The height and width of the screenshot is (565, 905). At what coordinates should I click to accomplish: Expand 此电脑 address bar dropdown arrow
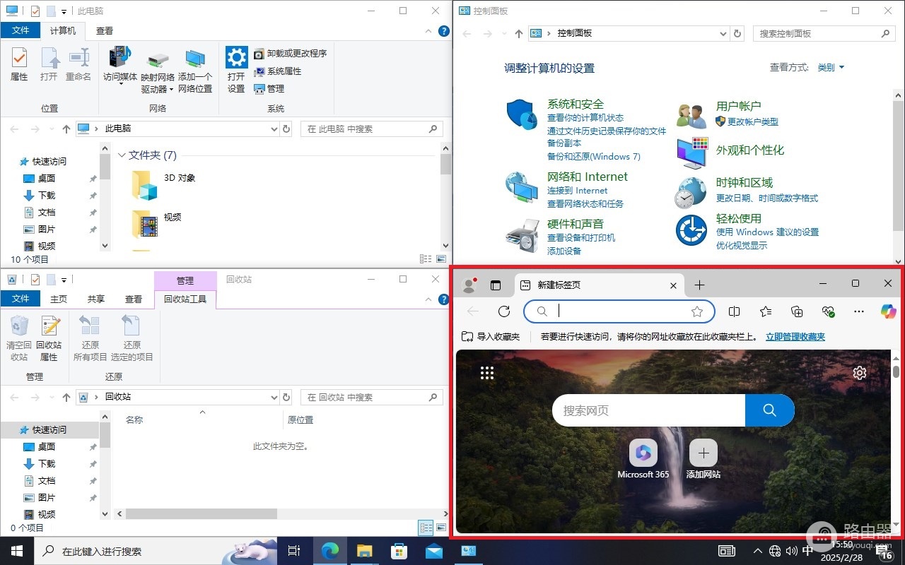[x=274, y=129]
